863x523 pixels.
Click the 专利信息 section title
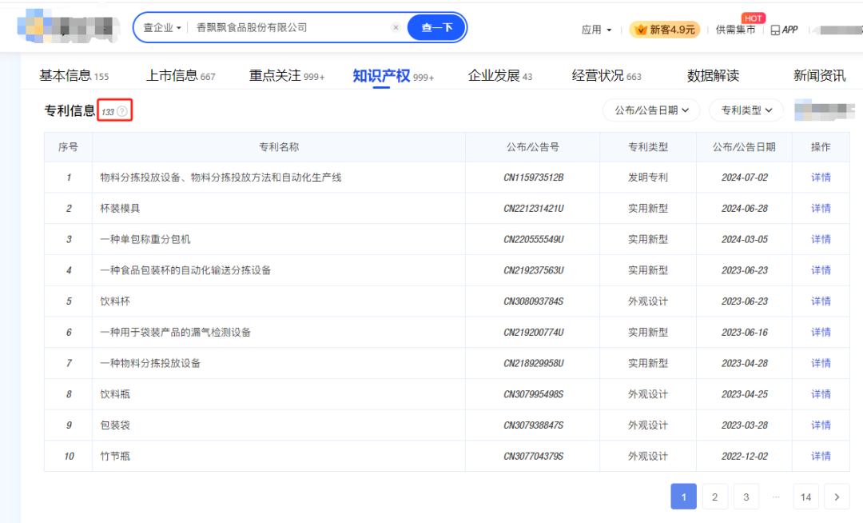70,110
